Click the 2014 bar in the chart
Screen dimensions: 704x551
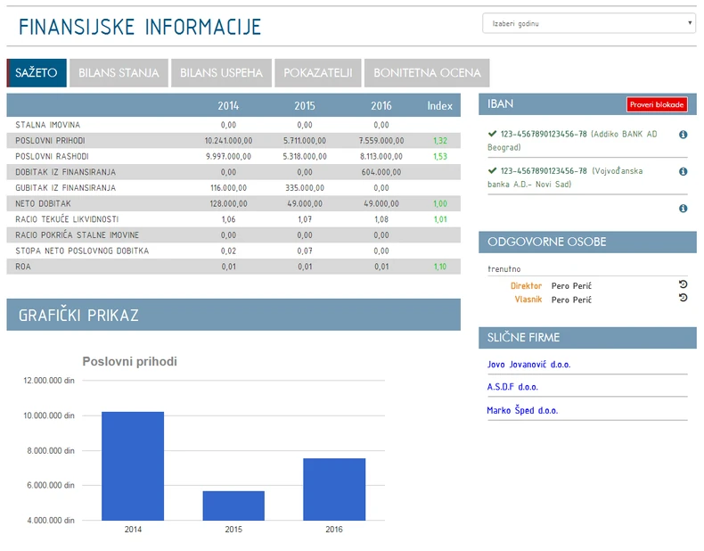pos(133,465)
